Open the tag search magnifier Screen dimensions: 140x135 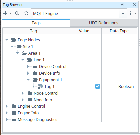pos(17,13)
